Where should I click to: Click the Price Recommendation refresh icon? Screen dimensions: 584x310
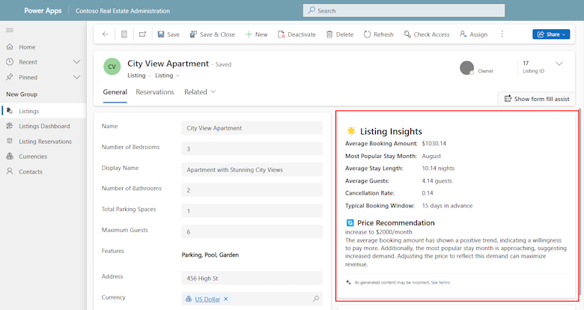350,223
